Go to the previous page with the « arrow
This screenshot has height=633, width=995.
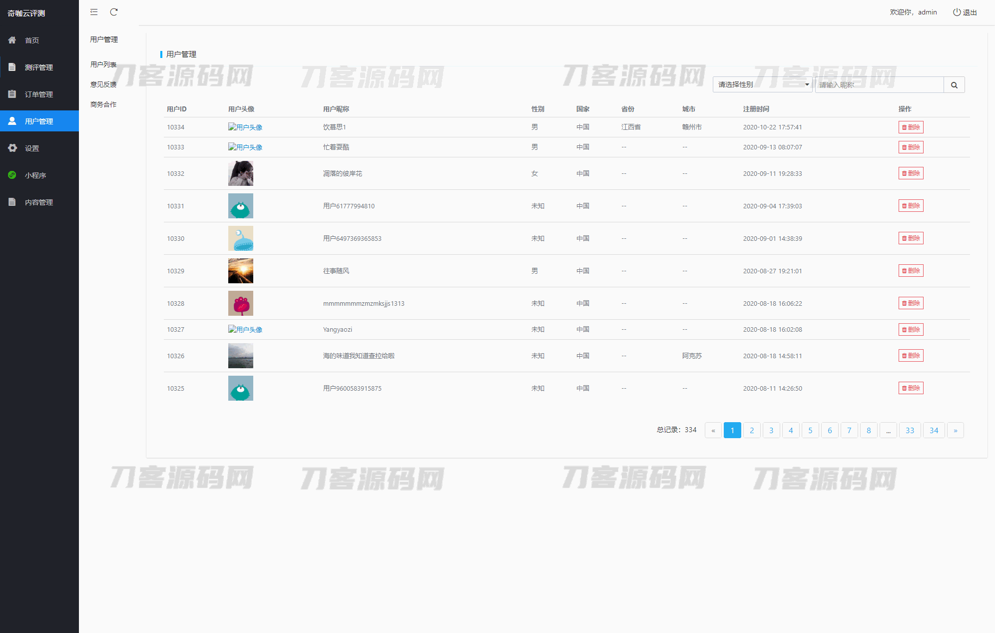pos(713,430)
